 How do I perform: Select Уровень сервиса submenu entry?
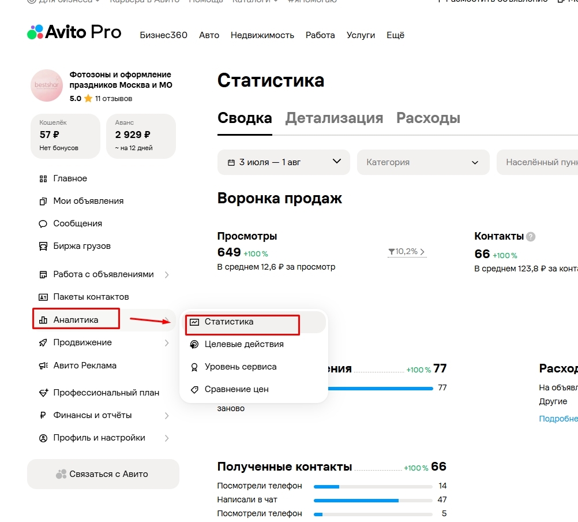(254, 367)
